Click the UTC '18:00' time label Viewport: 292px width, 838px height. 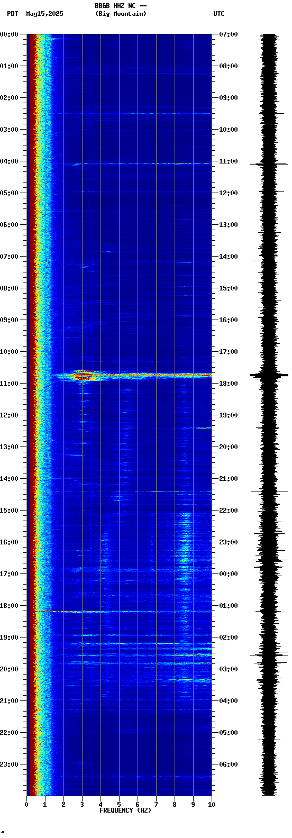click(x=229, y=384)
